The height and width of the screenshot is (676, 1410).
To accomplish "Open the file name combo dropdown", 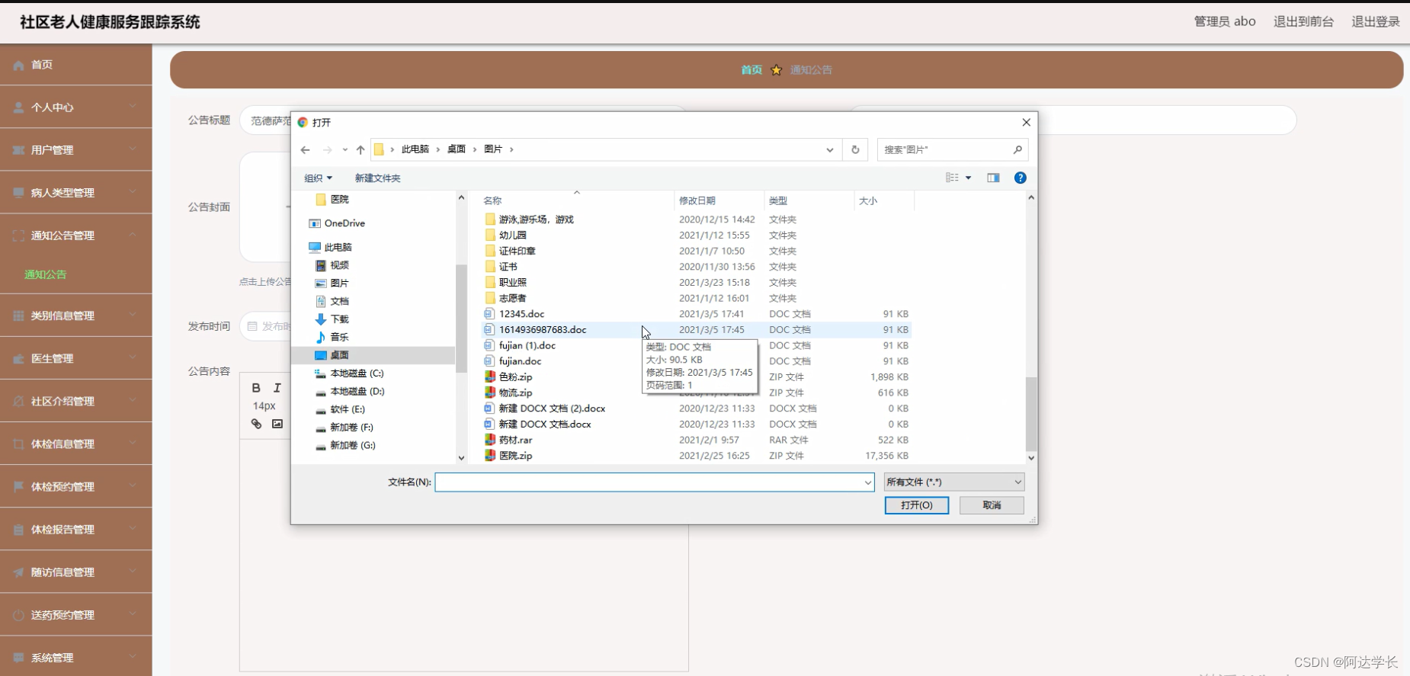I will click(867, 482).
